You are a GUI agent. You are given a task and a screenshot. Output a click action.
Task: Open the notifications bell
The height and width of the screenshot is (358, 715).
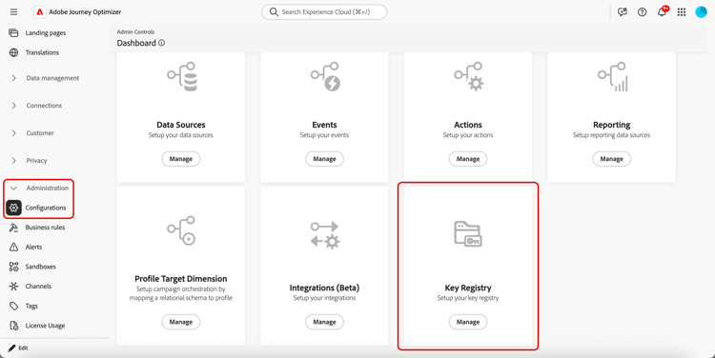point(663,11)
